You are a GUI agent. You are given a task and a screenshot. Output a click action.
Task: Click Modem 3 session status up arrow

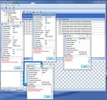[54, 50]
